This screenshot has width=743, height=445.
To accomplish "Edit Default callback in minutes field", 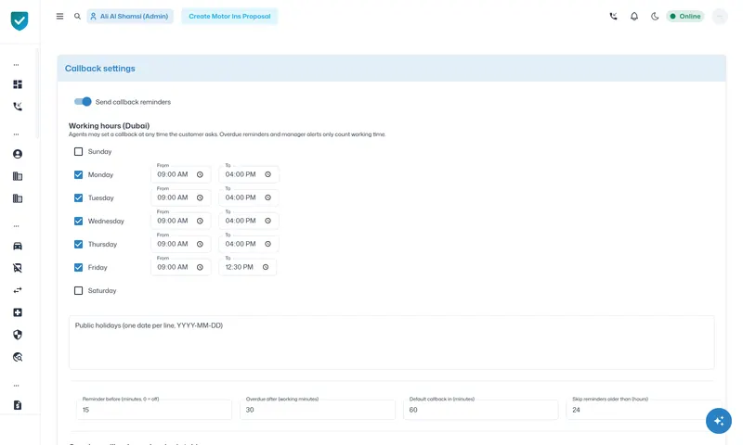I will [481, 410].
